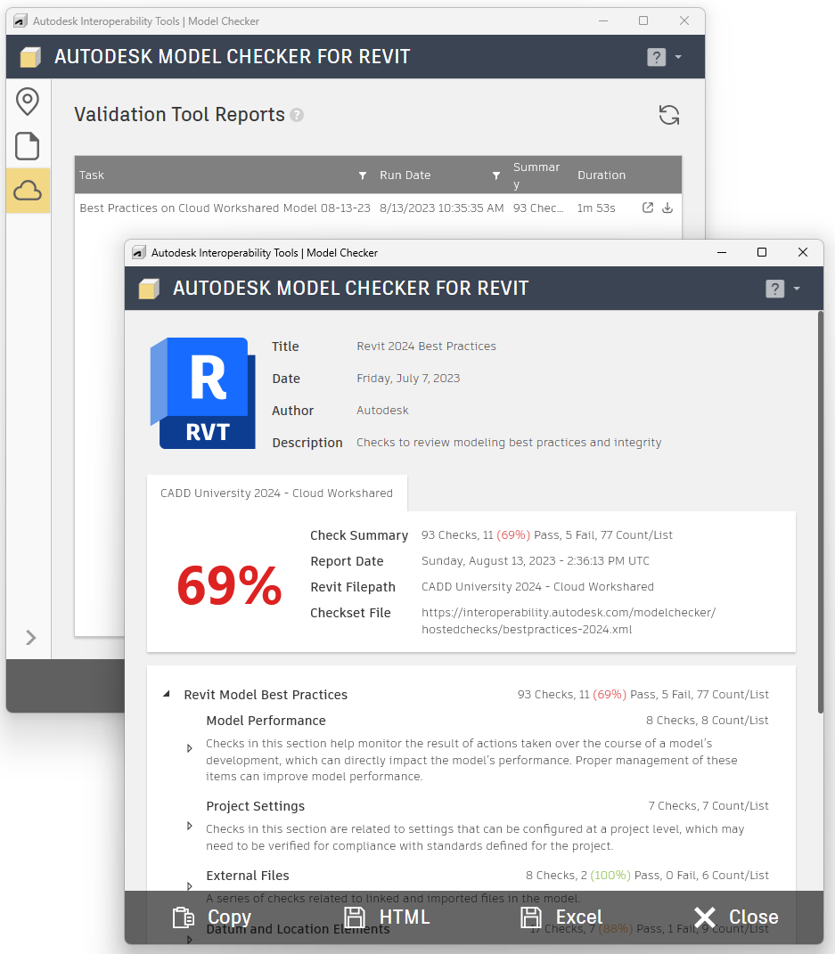
Task: Click the Summary column header
Action: pos(536,175)
